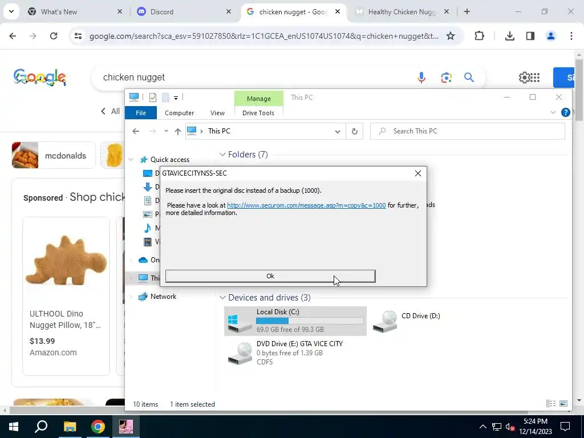Open the Explorer help icon

pos(565,112)
